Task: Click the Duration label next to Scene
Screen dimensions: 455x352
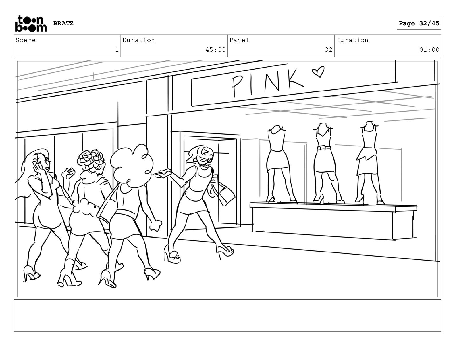Action: (x=138, y=40)
